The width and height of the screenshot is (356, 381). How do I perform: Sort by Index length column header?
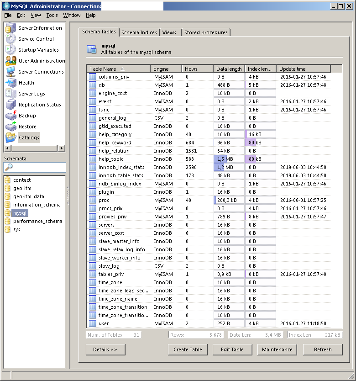pyautogui.click(x=261, y=69)
